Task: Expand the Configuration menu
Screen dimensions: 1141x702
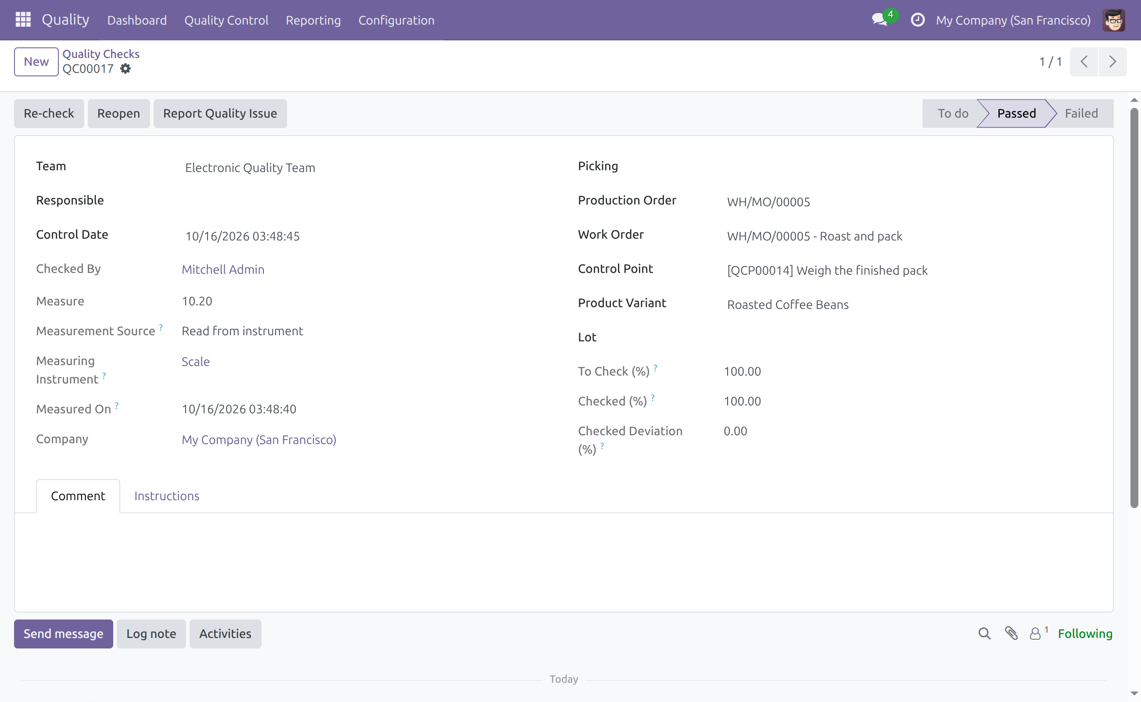Action: 396,20
